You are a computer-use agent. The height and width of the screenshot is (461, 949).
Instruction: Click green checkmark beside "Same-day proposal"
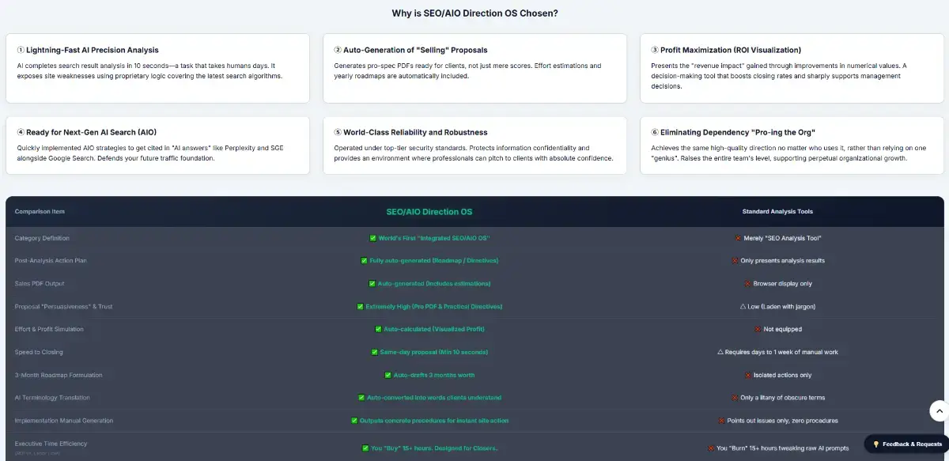(x=374, y=352)
